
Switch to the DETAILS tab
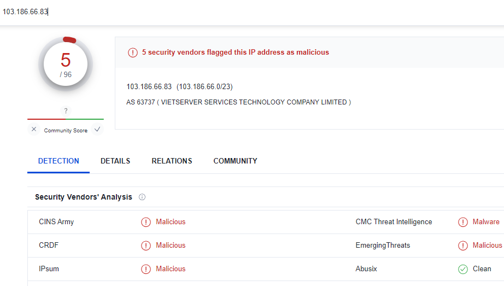[x=115, y=161]
